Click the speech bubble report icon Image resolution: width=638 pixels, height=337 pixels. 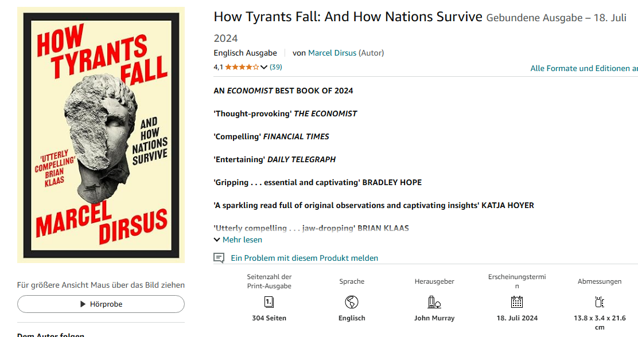click(x=219, y=258)
